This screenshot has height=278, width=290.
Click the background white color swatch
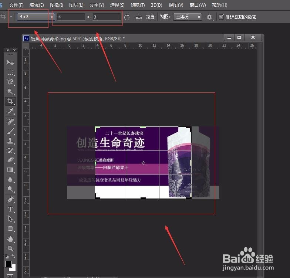(x=13, y=268)
